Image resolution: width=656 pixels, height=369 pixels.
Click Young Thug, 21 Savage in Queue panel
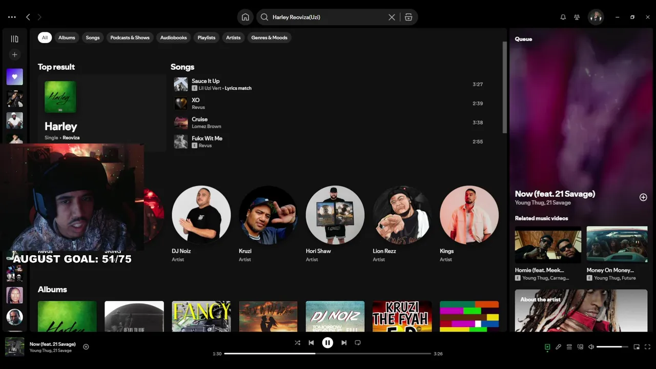[x=543, y=203]
